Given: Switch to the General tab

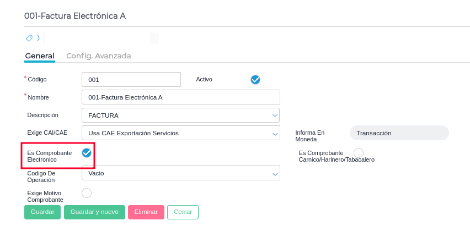Looking at the screenshot, I should pos(40,56).
